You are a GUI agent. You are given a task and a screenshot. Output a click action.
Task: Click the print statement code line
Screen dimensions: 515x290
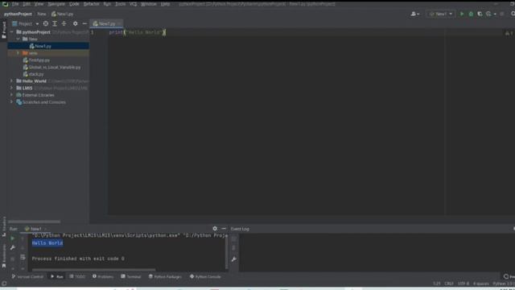(138, 32)
